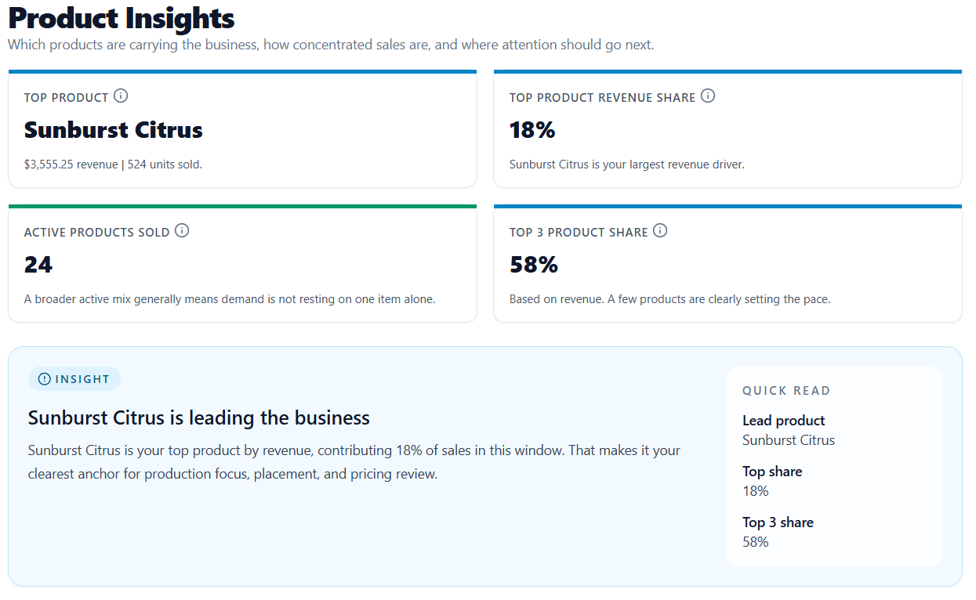Open the Top Product Revenue Share info icon
976x600 pixels.
click(x=708, y=96)
